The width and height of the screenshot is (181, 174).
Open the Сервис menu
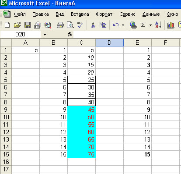coord(127,14)
